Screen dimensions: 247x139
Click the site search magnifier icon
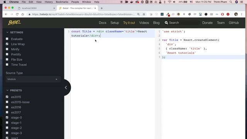click(x=166, y=23)
